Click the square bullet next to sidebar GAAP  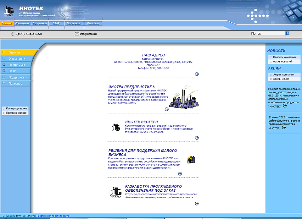pos(4,71)
